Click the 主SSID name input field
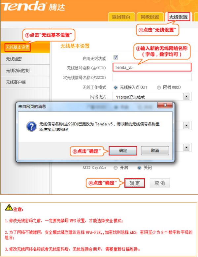This screenshot has height=257, width=198. 152,67
